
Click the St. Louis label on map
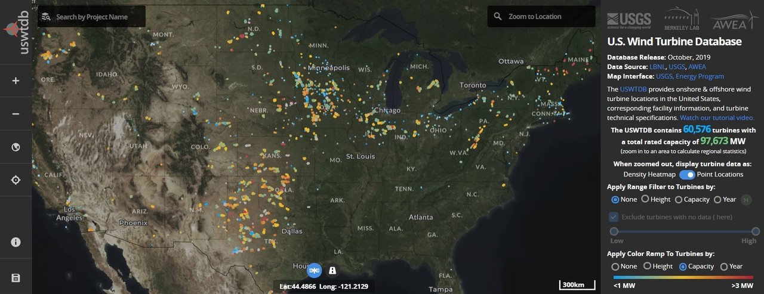tap(360, 156)
